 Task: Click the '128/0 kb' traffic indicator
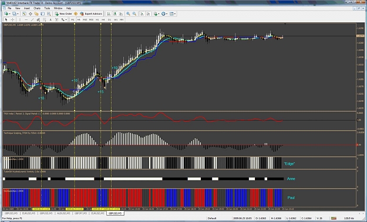click(349, 218)
